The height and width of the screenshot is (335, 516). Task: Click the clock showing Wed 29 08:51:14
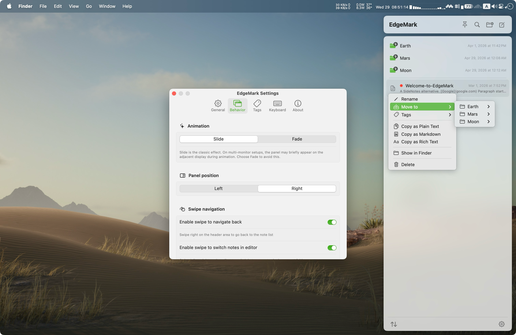click(392, 7)
